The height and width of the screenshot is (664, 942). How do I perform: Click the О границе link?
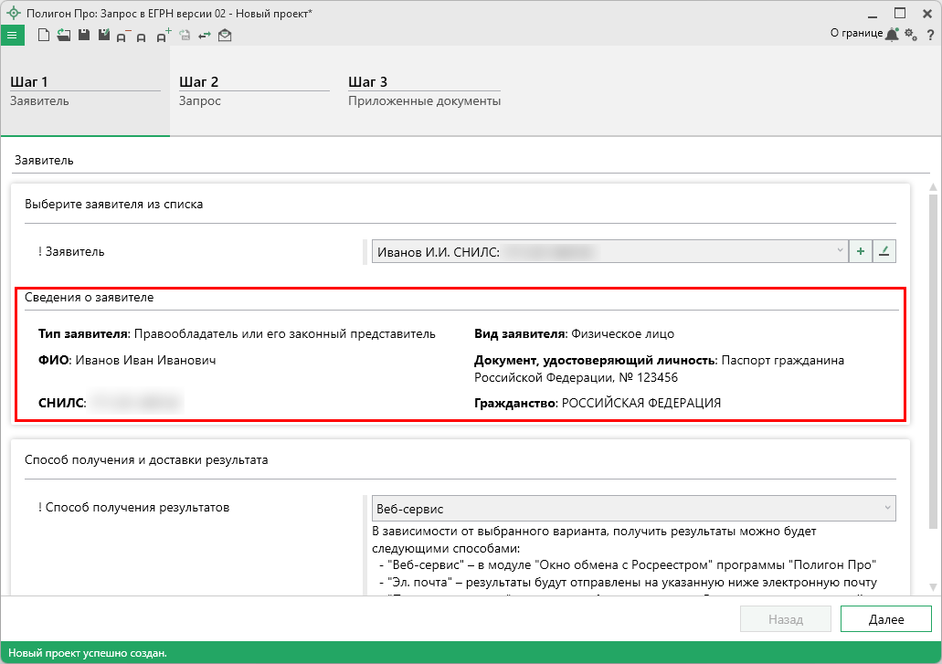tap(855, 33)
